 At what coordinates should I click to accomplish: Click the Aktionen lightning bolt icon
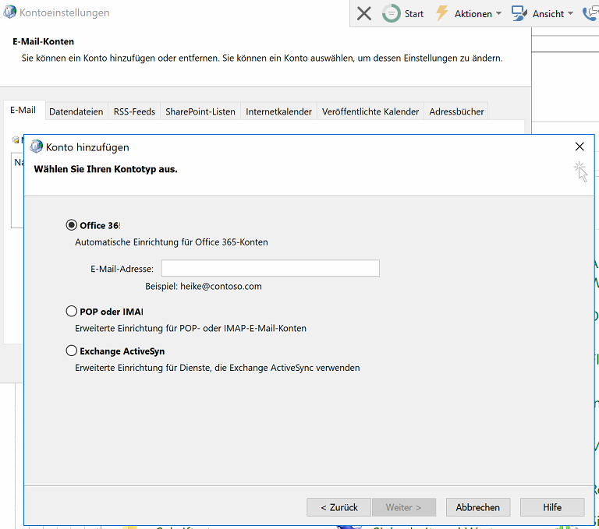(x=442, y=13)
